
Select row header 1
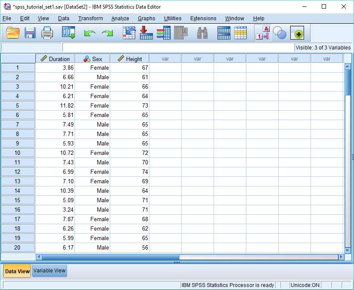tap(18, 68)
